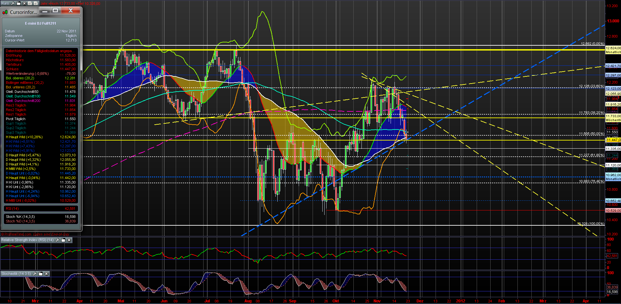Click the Monatlich label on the right axis
Viewport: 621px width, 304px height.
tap(613, 51)
